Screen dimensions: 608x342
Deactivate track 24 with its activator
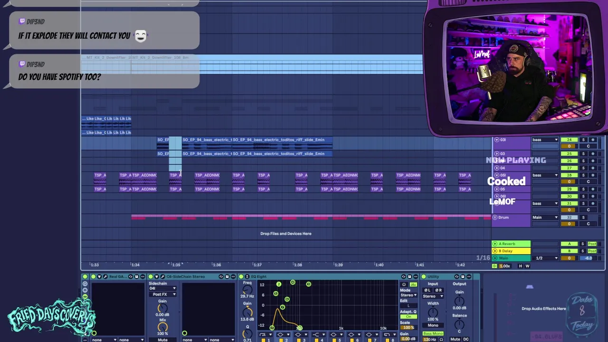point(570,140)
